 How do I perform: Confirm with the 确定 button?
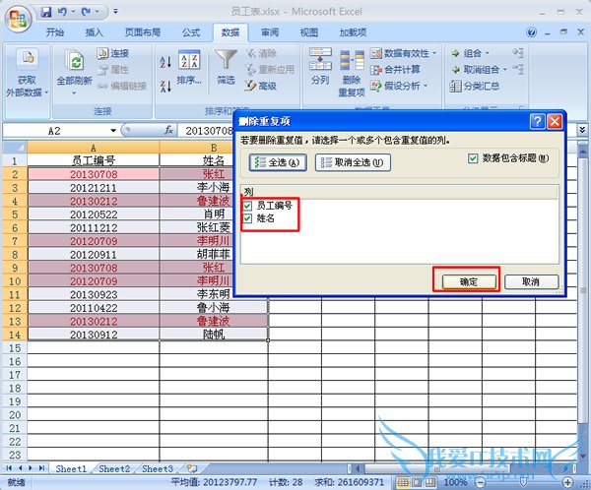point(469,281)
